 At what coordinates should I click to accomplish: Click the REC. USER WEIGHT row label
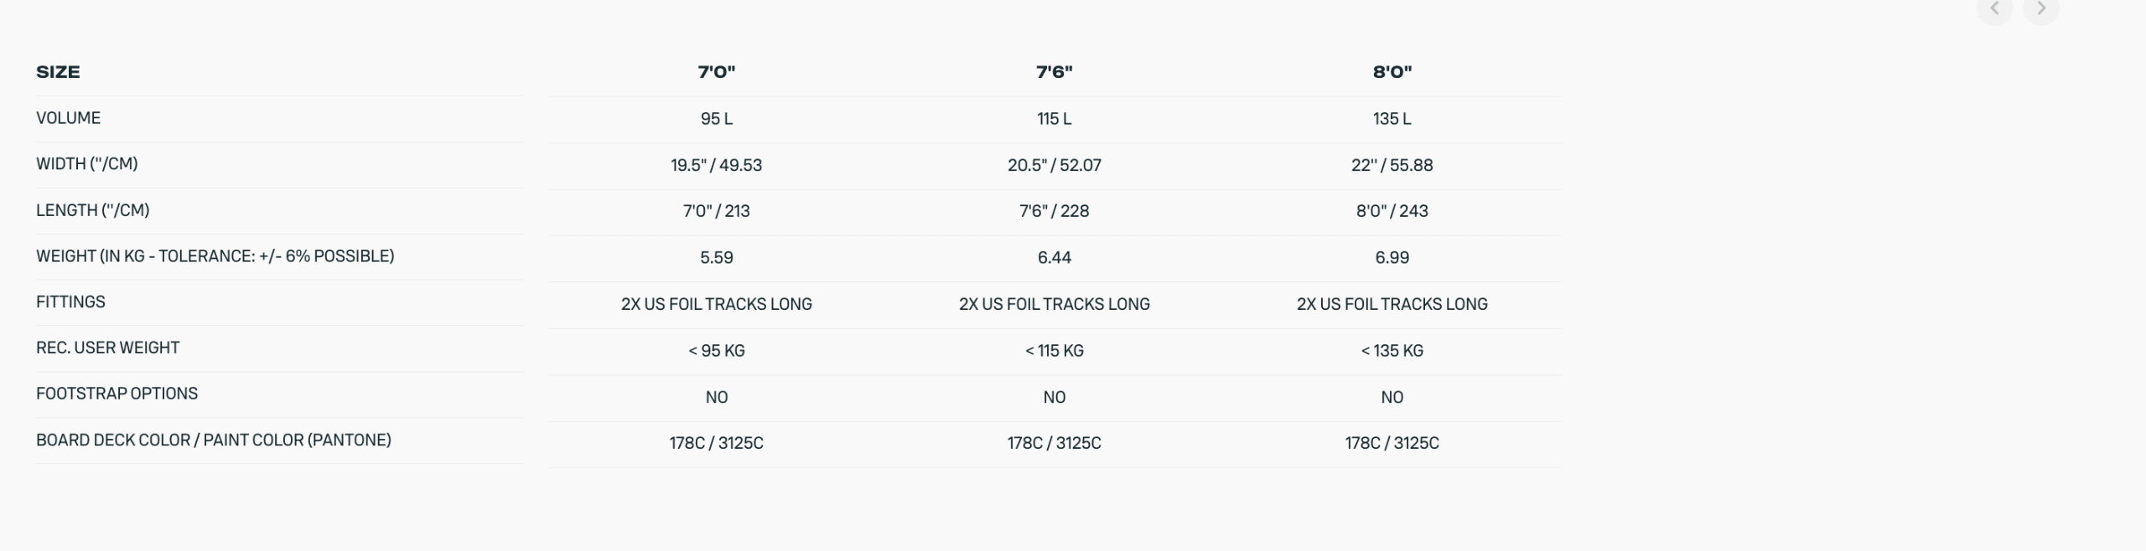click(107, 348)
